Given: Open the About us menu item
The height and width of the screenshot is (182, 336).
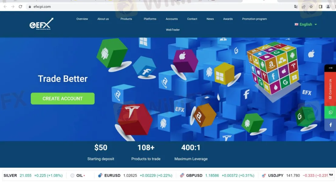Looking at the screenshot, I should (x=103, y=19).
